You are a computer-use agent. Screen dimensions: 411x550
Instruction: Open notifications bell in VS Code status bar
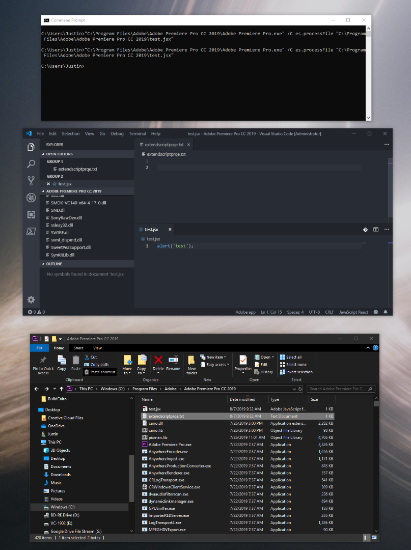(386, 312)
